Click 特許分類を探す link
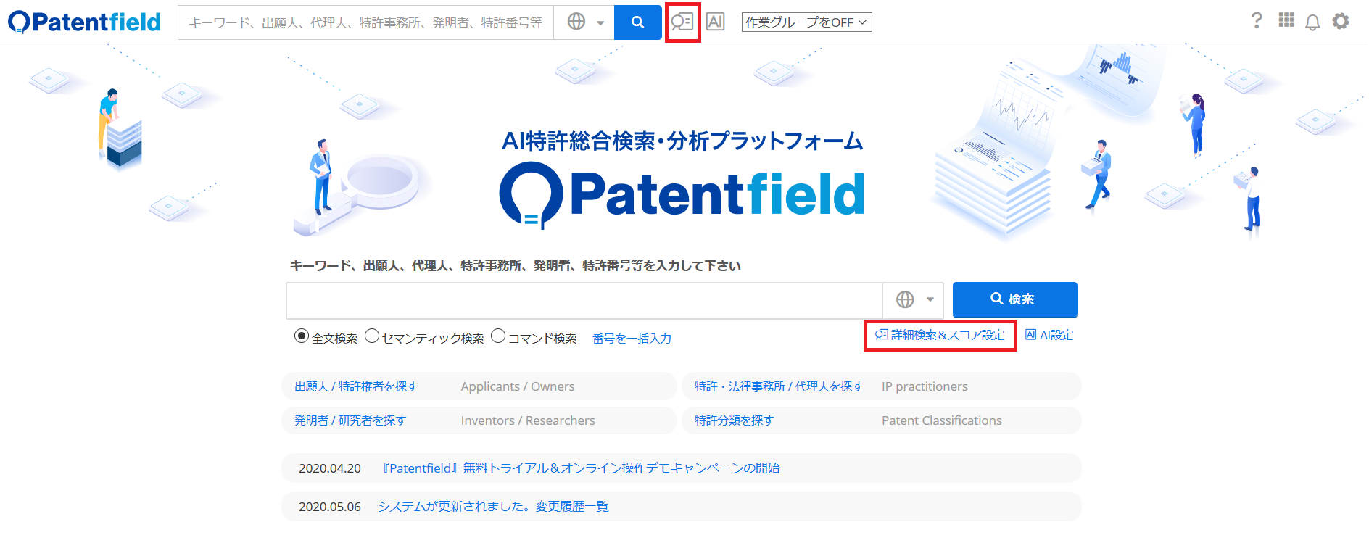This screenshot has height=535, width=1369. tap(734, 420)
